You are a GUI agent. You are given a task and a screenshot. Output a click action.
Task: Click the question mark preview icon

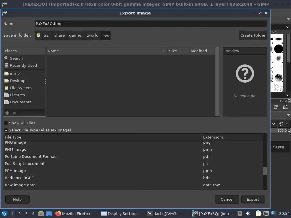(245, 74)
